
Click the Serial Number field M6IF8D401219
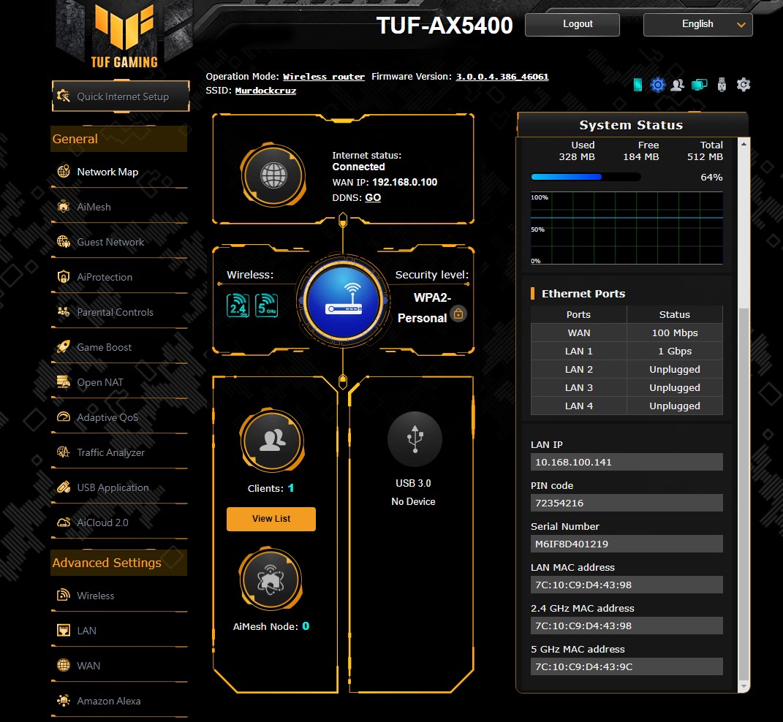coord(627,544)
